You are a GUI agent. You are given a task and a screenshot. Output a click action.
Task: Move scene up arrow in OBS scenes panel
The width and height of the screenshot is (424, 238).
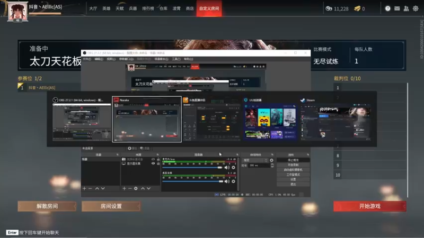(97, 188)
